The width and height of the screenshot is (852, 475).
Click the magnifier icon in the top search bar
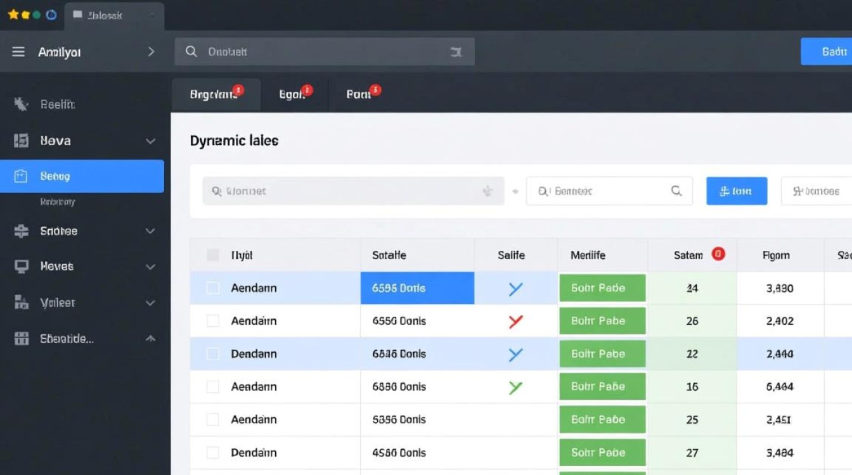191,52
